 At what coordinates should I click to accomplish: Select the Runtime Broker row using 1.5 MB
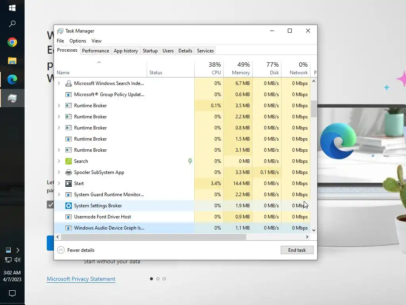click(182, 139)
